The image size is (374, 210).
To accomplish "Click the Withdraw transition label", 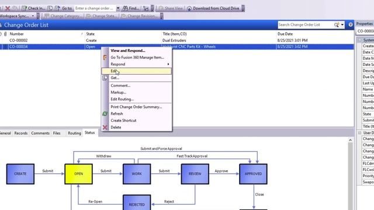I will point(103,156).
